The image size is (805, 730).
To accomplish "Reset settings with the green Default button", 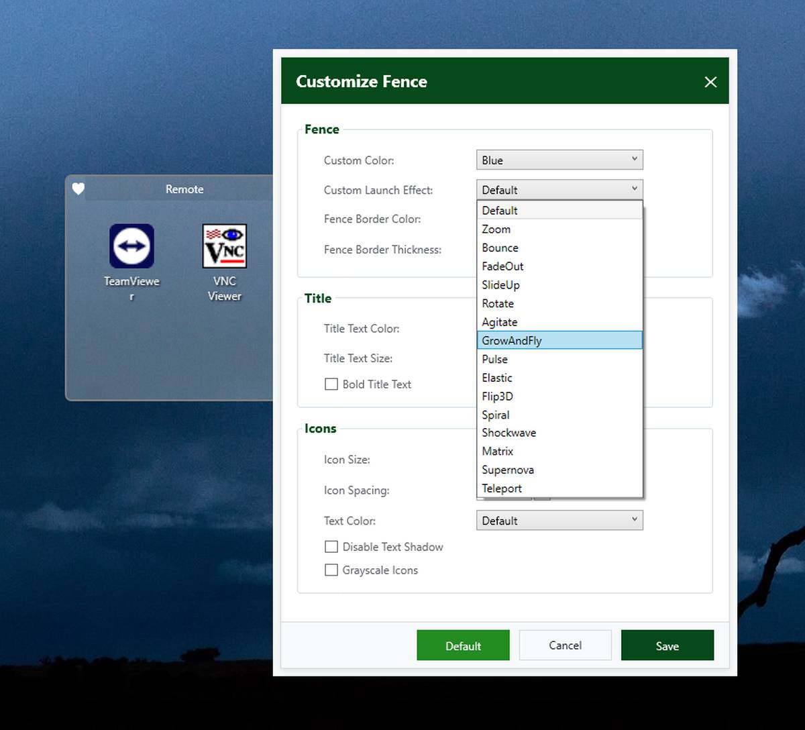I will (x=463, y=645).
